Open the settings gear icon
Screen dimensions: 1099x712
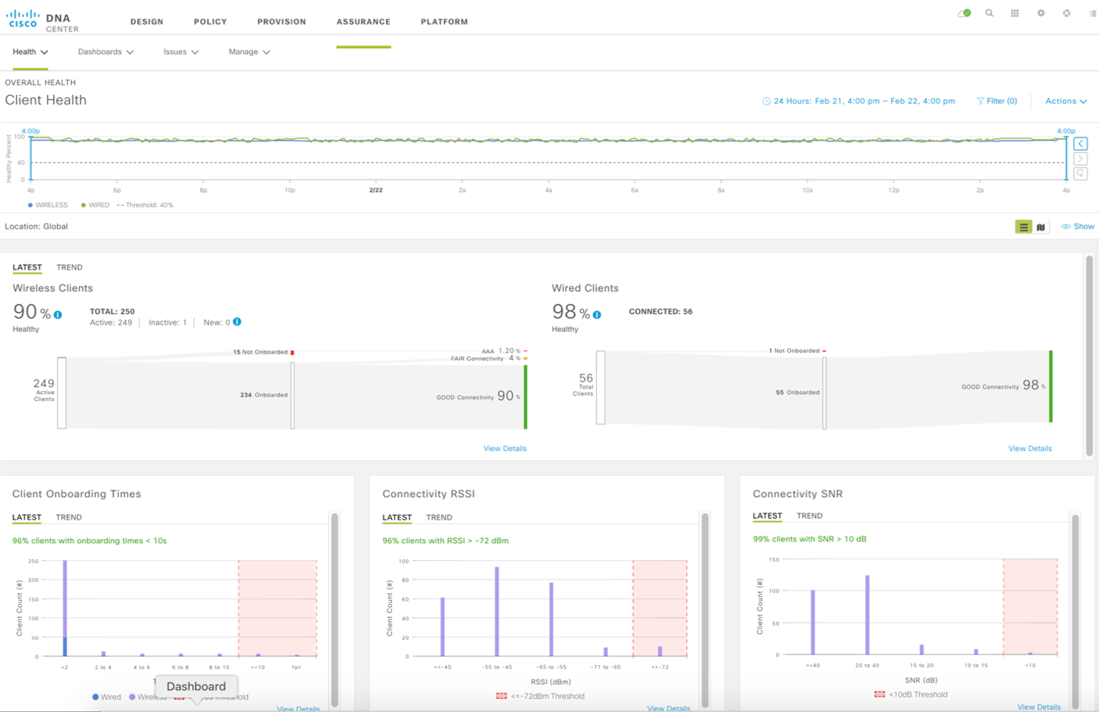(1041, 13)
